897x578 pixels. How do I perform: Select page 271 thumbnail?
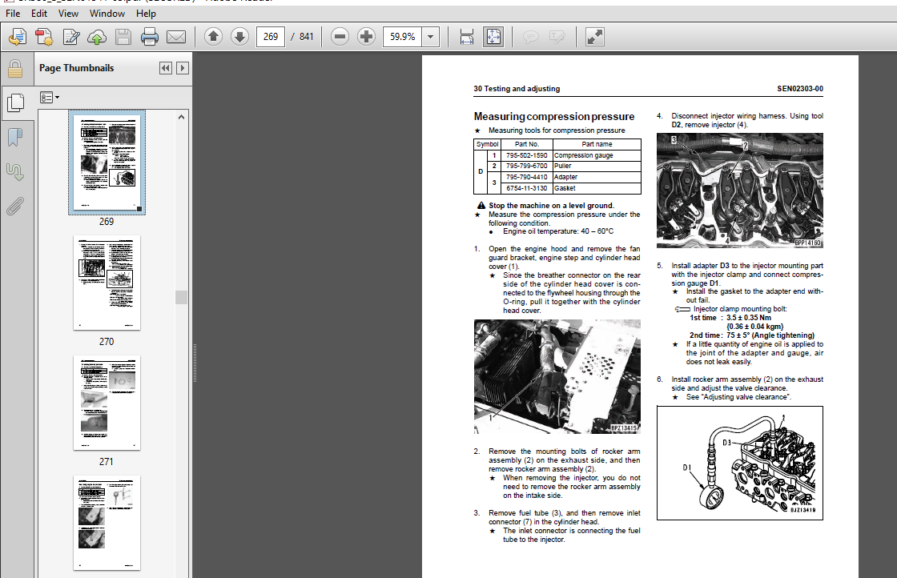(107, 403)
